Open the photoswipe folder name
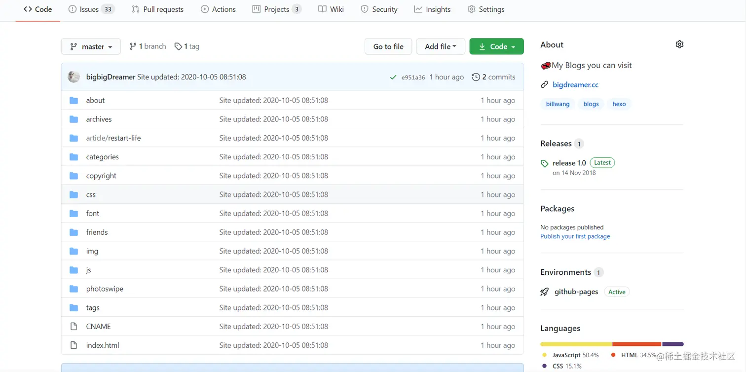 coord(105,289)
